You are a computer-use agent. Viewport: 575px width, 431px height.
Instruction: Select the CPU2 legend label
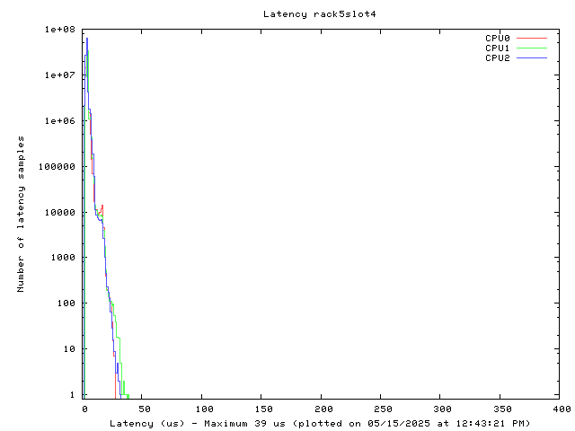[497, 57]
